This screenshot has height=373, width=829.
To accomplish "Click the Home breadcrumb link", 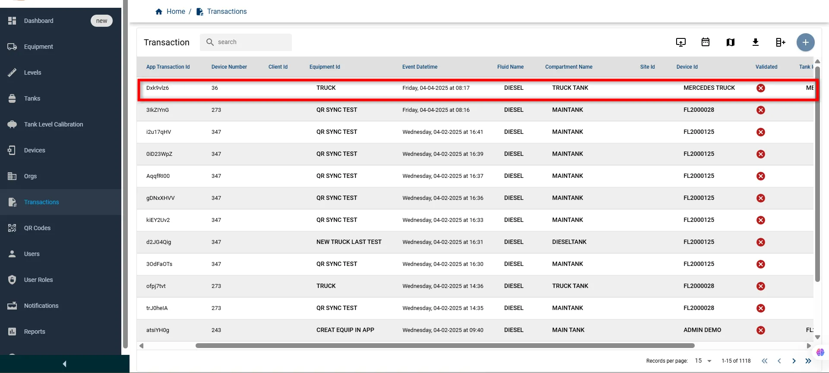I will pos(176,12).
